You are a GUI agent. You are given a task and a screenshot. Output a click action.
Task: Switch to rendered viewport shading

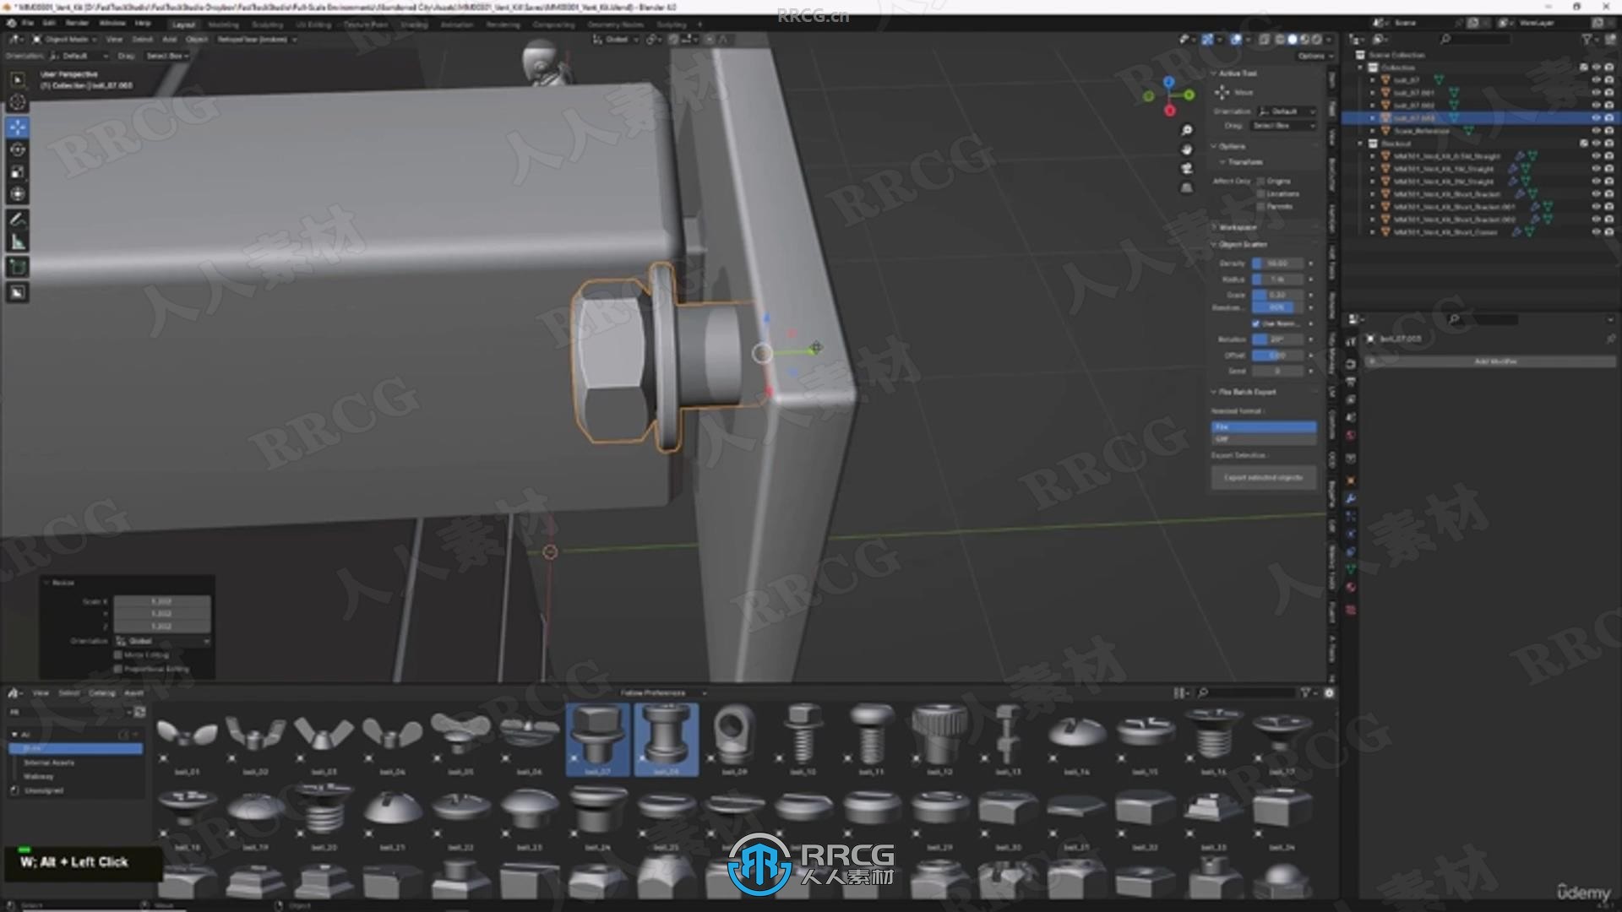[1316, 40]
